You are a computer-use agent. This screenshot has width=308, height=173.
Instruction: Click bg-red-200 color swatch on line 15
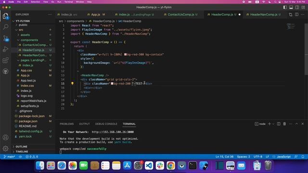112,84
